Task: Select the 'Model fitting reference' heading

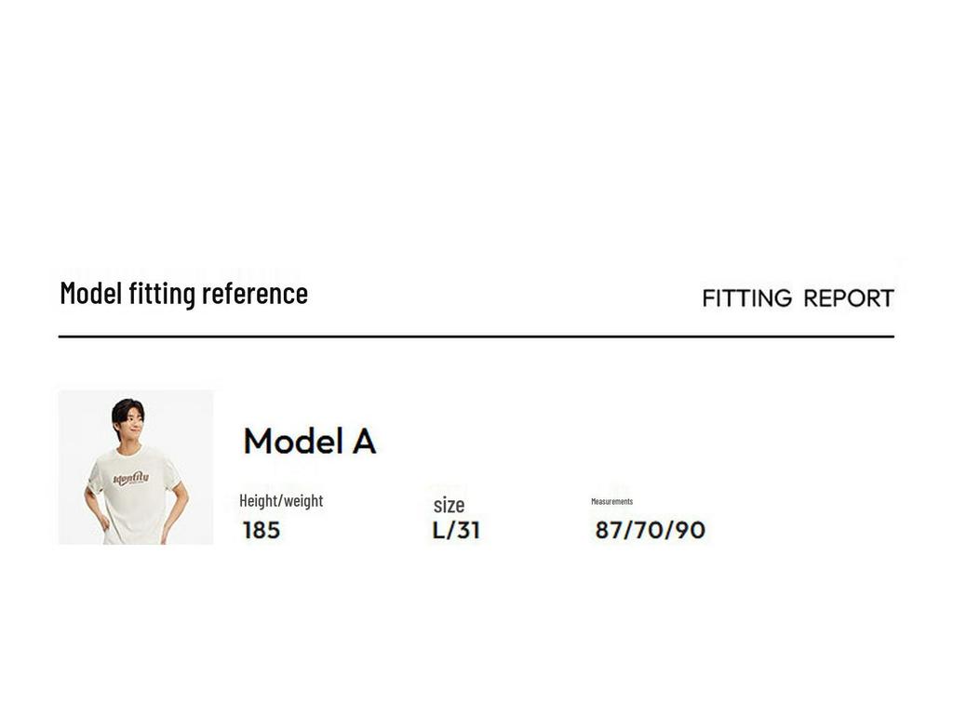Action: (x=183, y=293)
